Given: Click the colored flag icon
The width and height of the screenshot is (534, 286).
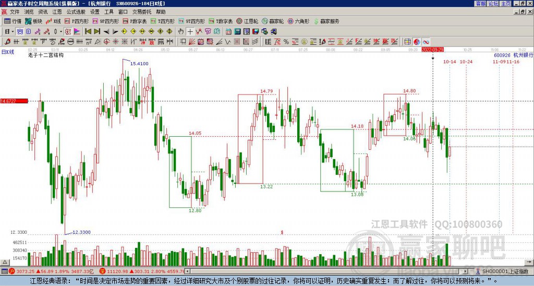Looking at the screenshot, I should tap(77, 32).
